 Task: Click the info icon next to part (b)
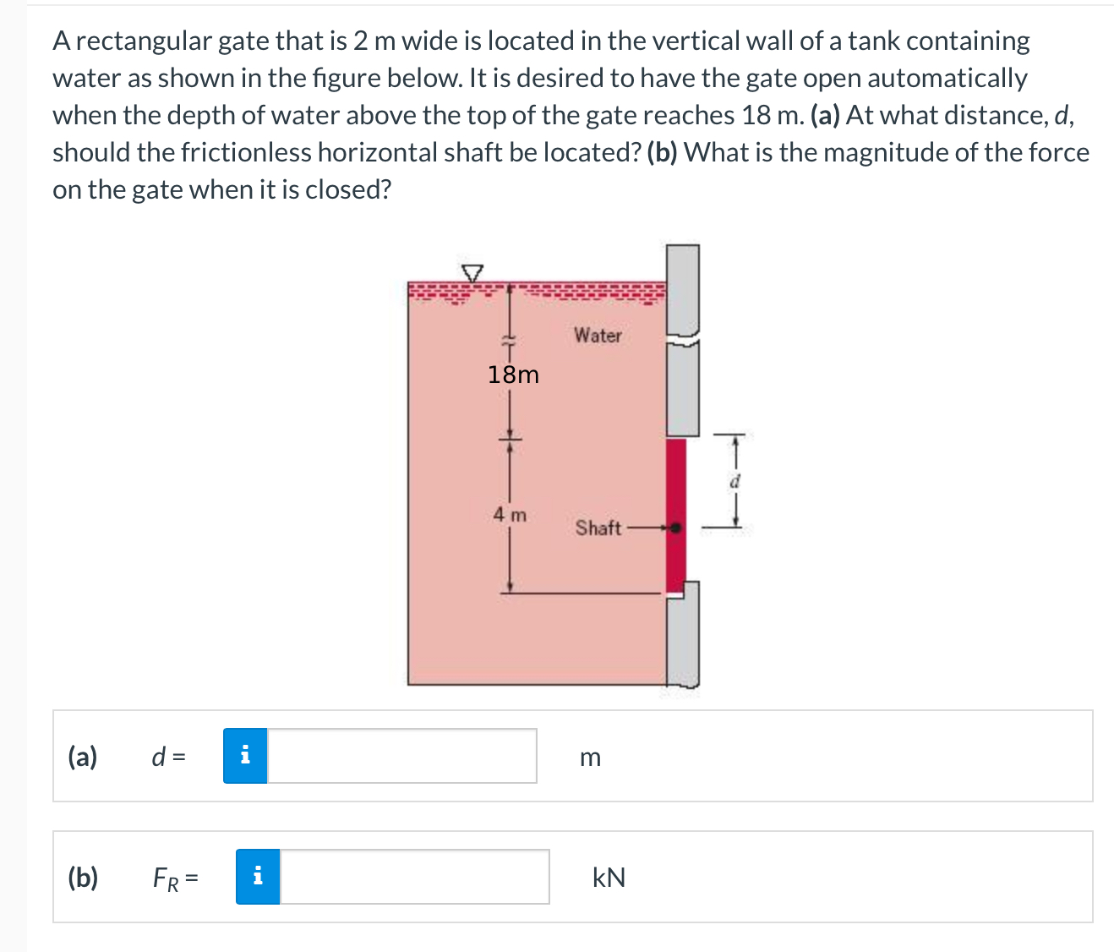pos(258,877)
